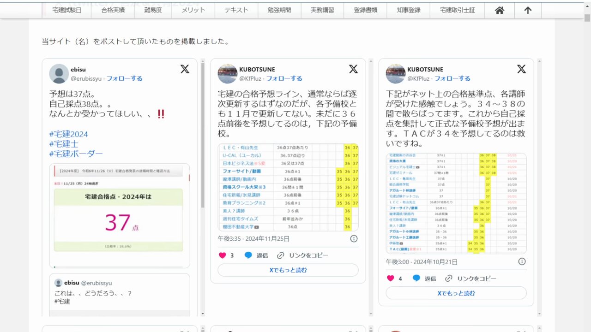This screenshot has width=591, height=332.
Task: Copy link of the 10月21日 post
Action: click(x=471, y=279)
